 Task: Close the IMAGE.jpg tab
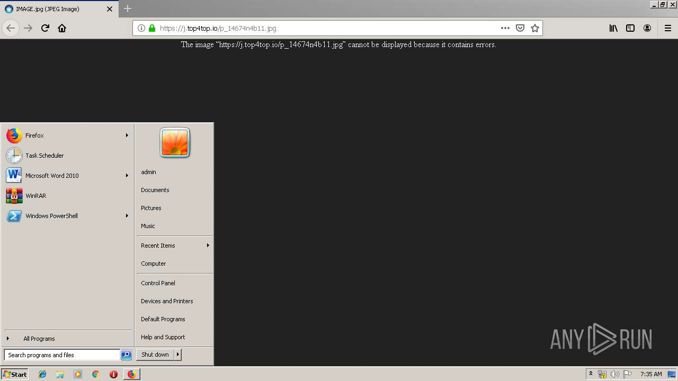tap(110, 9)
